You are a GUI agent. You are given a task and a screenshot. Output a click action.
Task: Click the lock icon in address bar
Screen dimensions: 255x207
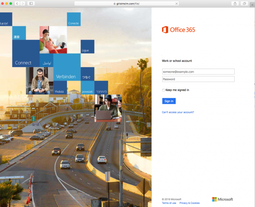[114, 4]
